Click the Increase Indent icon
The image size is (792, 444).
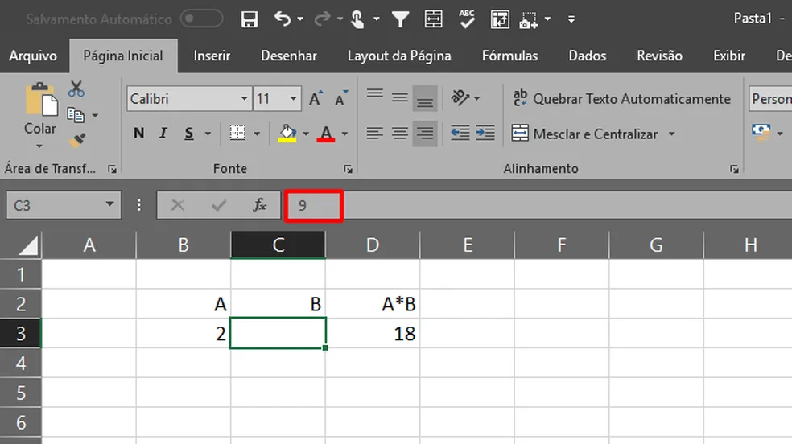point(485,134)
